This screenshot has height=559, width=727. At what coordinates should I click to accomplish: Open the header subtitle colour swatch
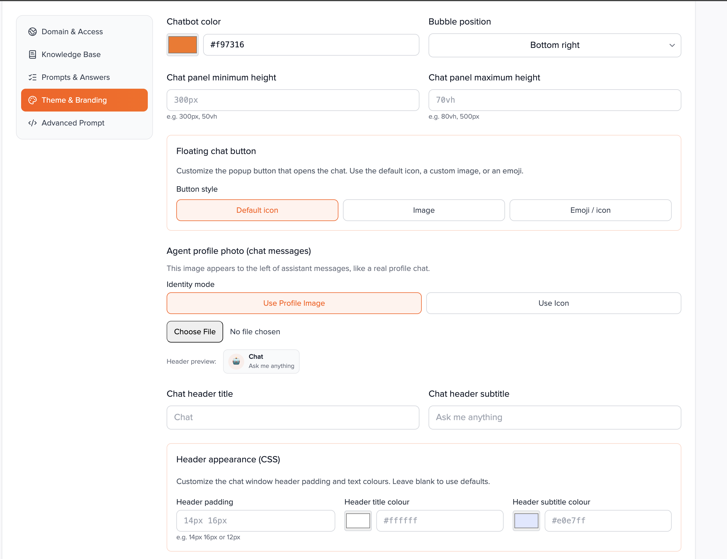pyautogui.click(x=526, y=521)
